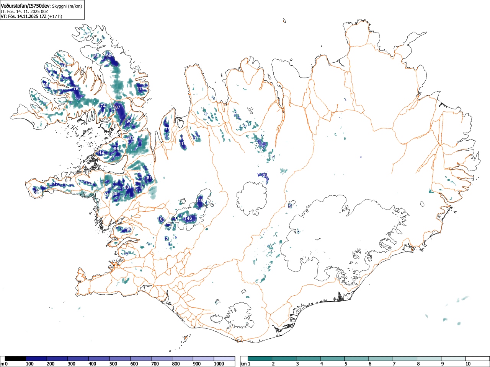The width and height of the screenshot is (490, 367).
Task: Select the 900–1000 m legend swatch
Action: 203,359
